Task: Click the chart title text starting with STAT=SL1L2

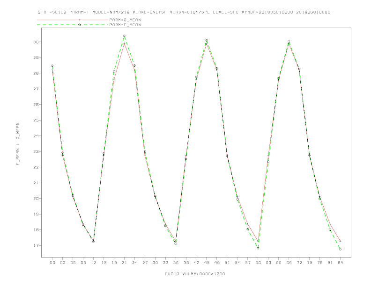Action: coord(184,12)
